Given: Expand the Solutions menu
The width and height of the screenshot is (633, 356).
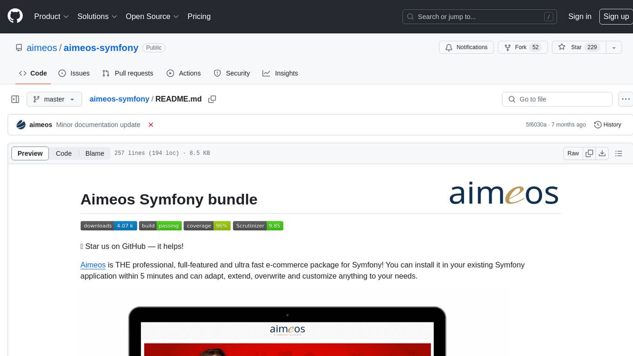Looking at the screenshot, I should 97,16.
